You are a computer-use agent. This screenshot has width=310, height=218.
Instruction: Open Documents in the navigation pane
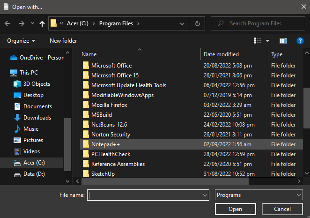coord(33,106)
